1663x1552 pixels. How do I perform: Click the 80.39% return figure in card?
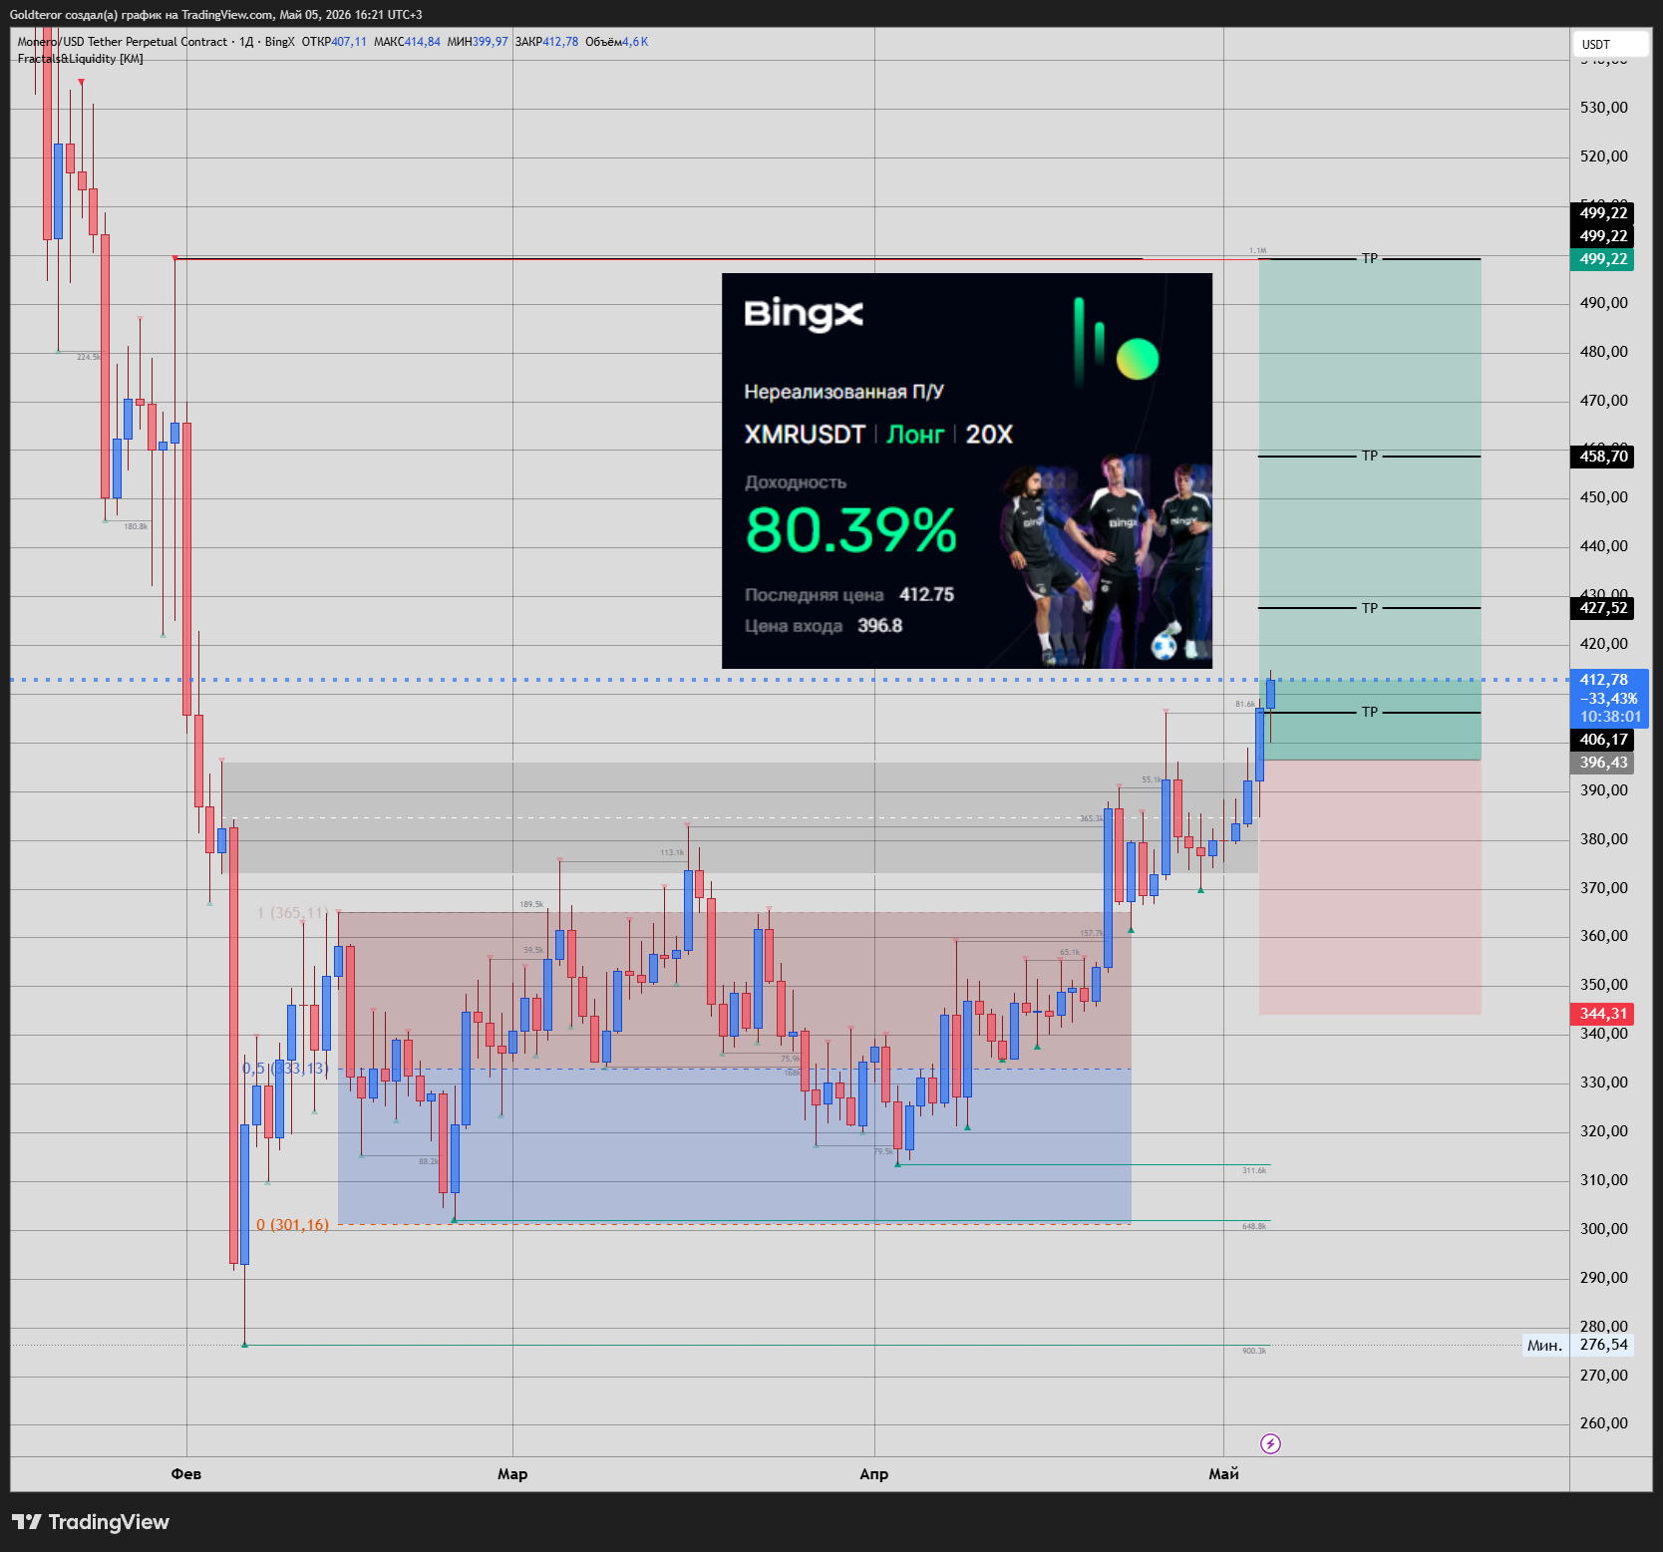(850, 530)
